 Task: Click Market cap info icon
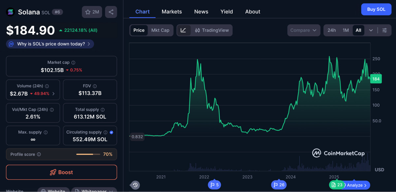[x=73, y=62]
